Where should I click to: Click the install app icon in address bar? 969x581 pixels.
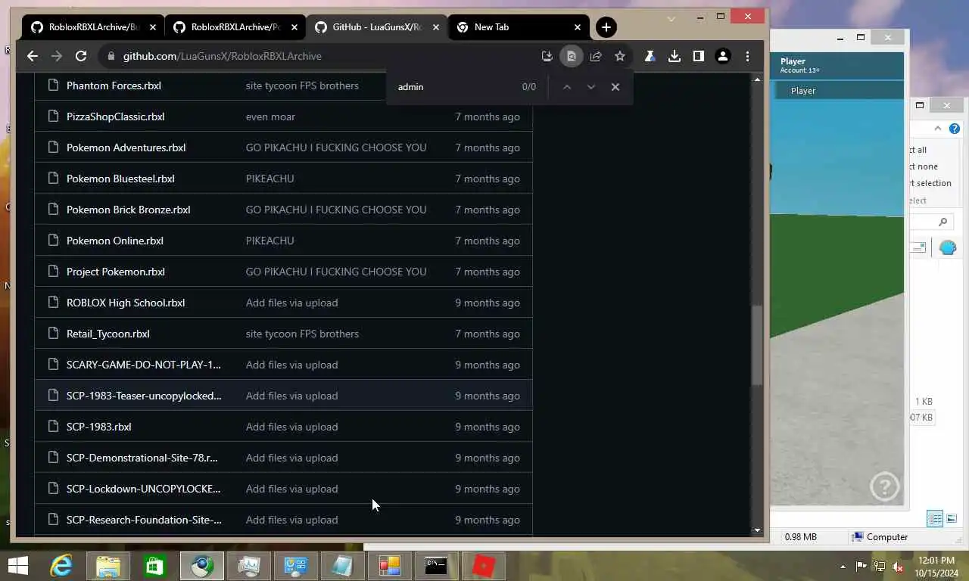(x=547, y=56)
